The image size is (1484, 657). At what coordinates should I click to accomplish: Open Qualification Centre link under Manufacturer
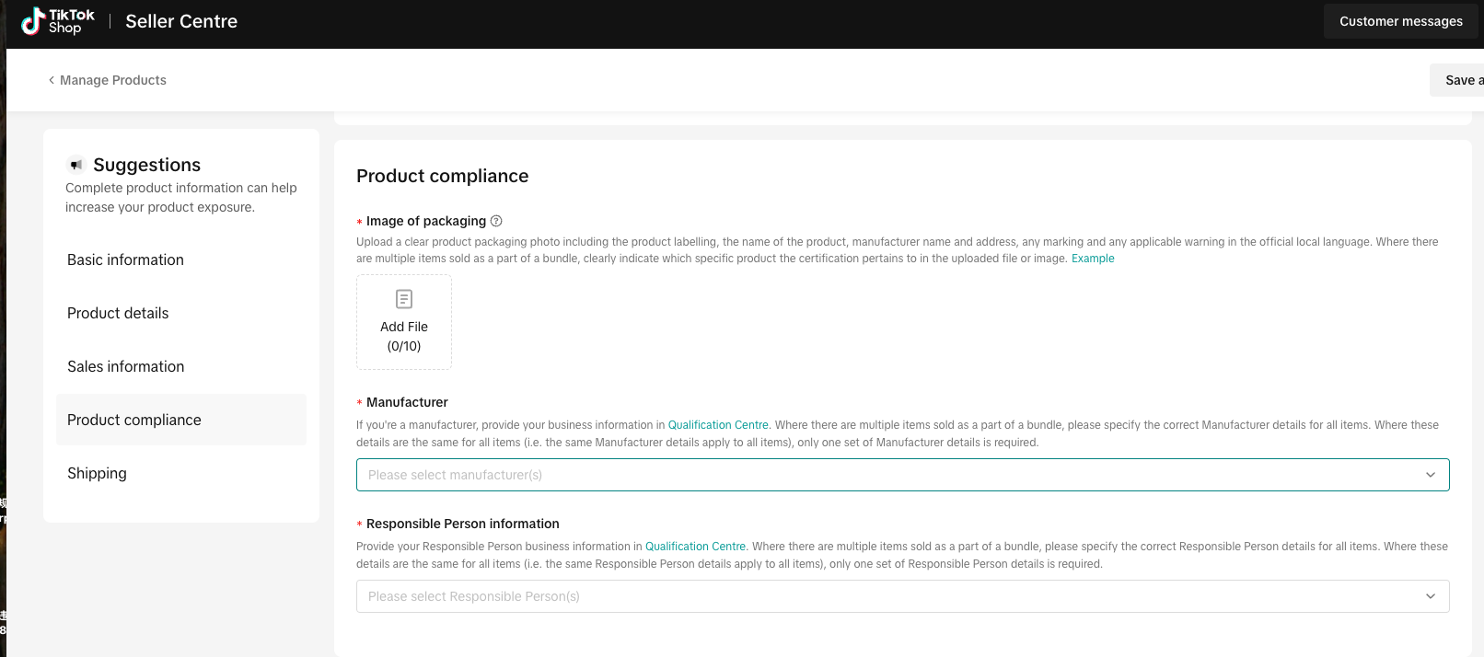click(718, 425)
